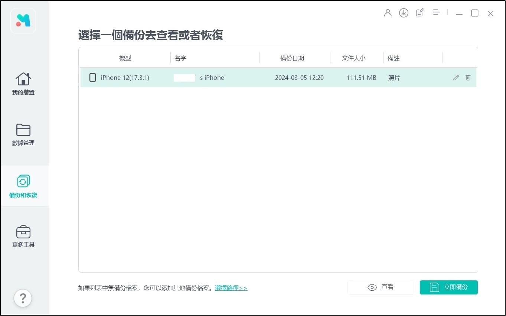Select 備份和恢復 in sidebar

click(x=23, y=186)
